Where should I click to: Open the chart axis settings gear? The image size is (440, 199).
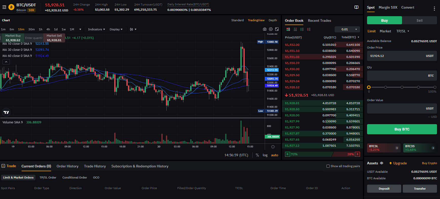point(273,147)
